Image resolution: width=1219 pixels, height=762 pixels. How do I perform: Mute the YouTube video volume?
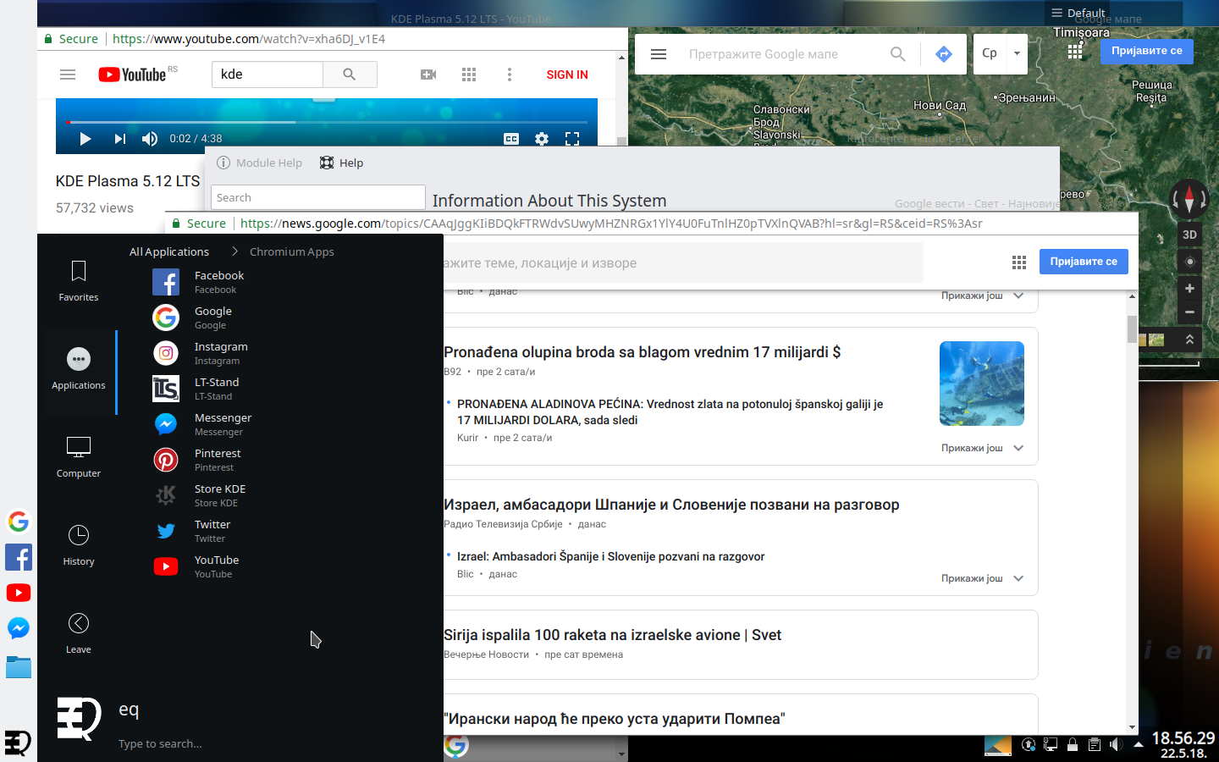(150, 139)
